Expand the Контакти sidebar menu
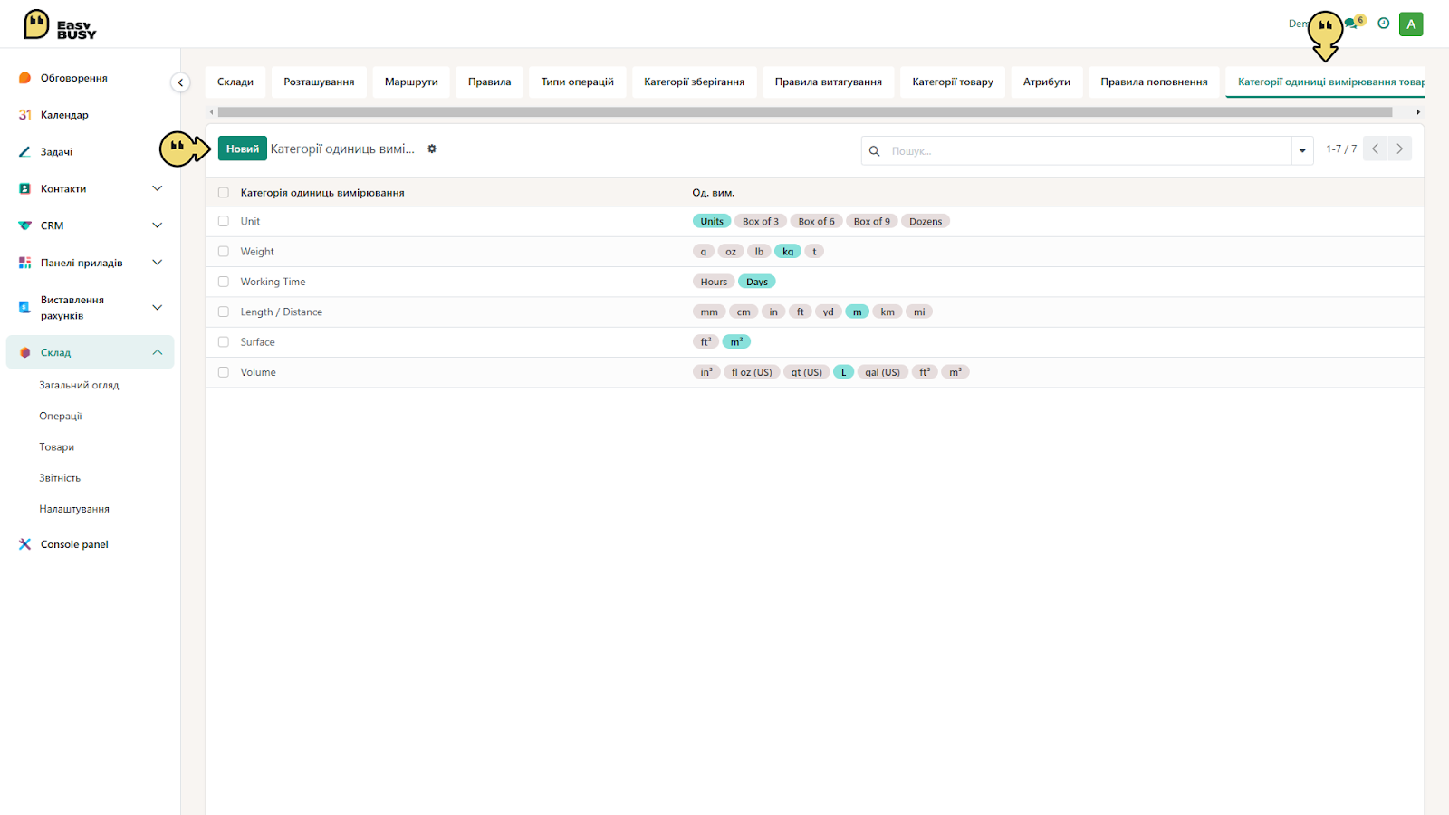The image size is (1449, 815). click(x=158, y=188)
